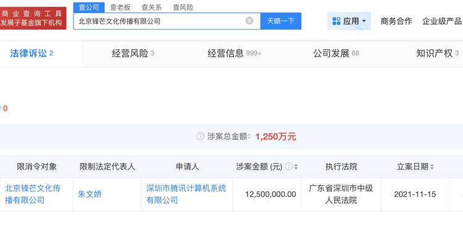Image resolution: width=463 pixels, height=232 pixels.
Task: Open the 经营信息 section tab
Action: click(235, 54)
